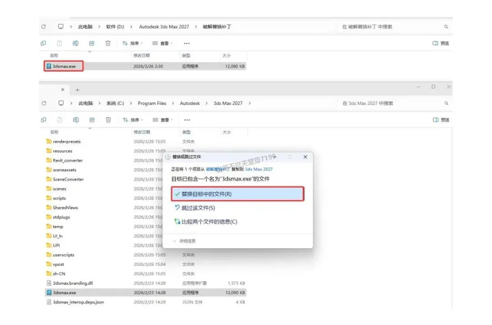Toggle preview pane in upper window

click(441, 43)
